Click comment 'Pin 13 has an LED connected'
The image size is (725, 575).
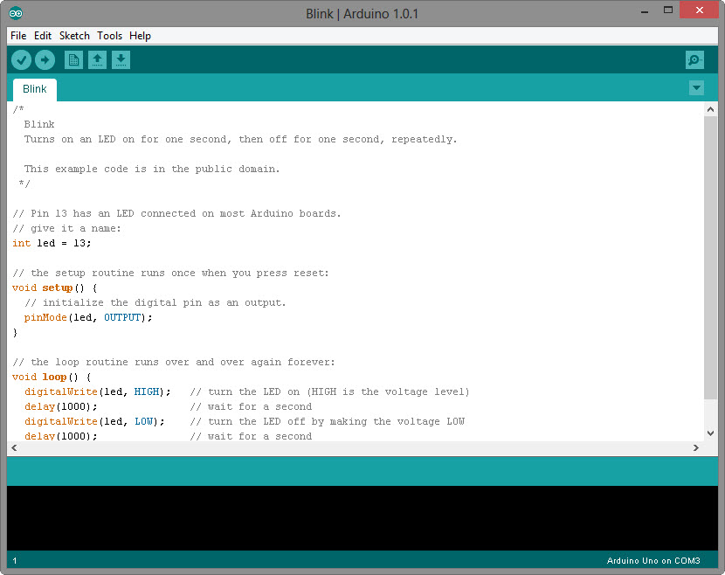(114, 214)
